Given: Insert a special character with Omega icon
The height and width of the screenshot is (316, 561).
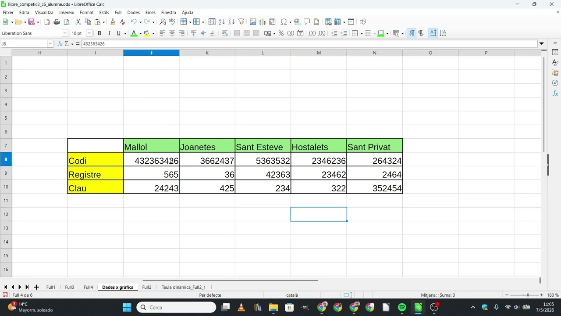Looking at the screenshot, I should (284, 22).
